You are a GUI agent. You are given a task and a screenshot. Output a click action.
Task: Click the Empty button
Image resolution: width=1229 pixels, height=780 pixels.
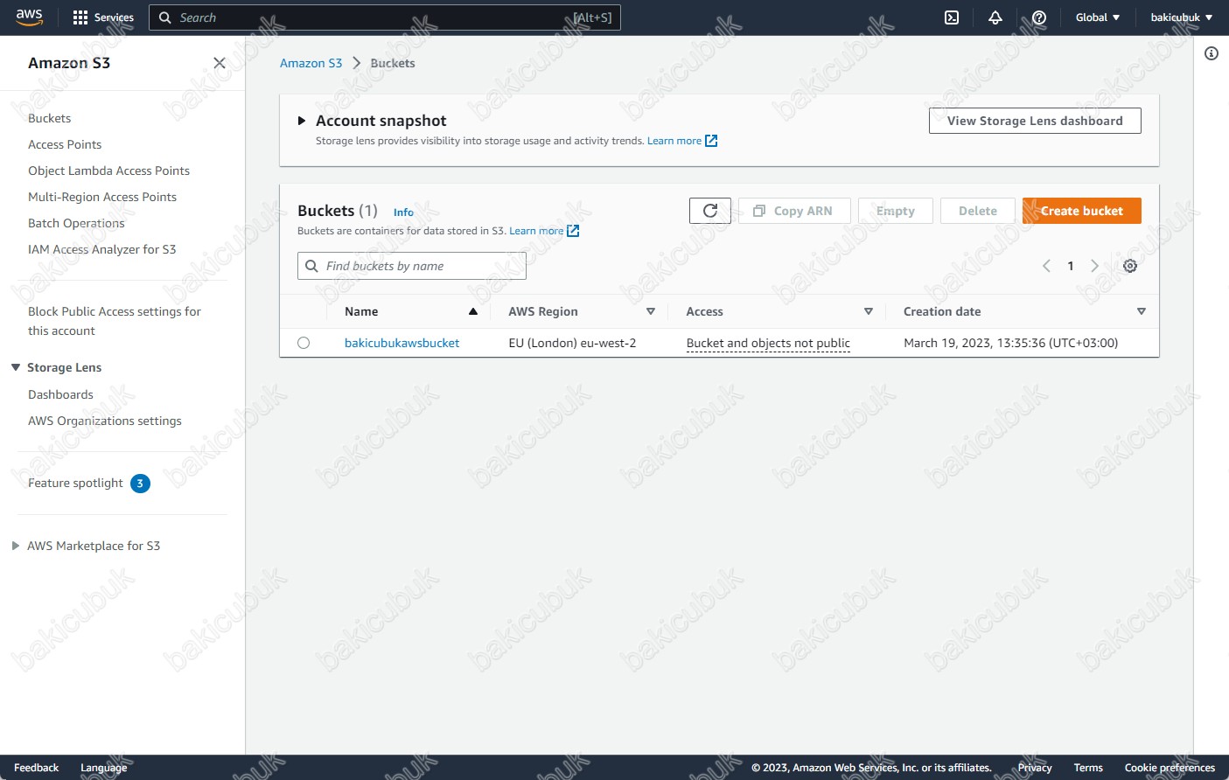896,211
